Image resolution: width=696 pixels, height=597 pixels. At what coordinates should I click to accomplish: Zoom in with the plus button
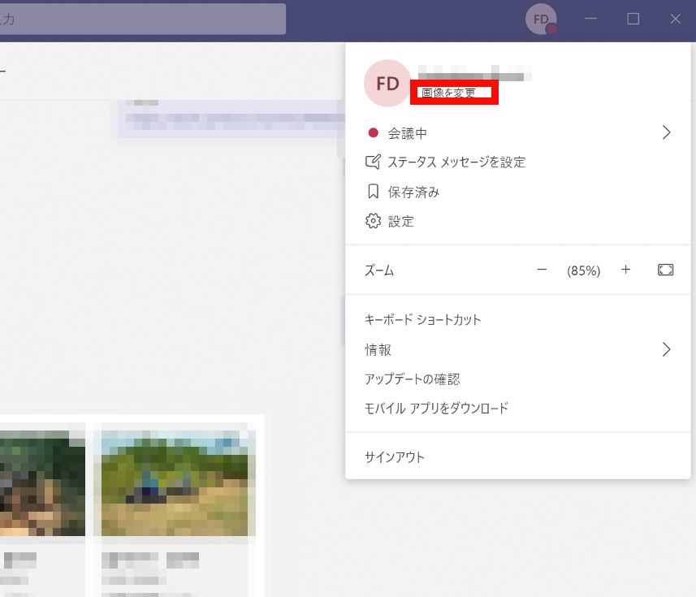625,270
